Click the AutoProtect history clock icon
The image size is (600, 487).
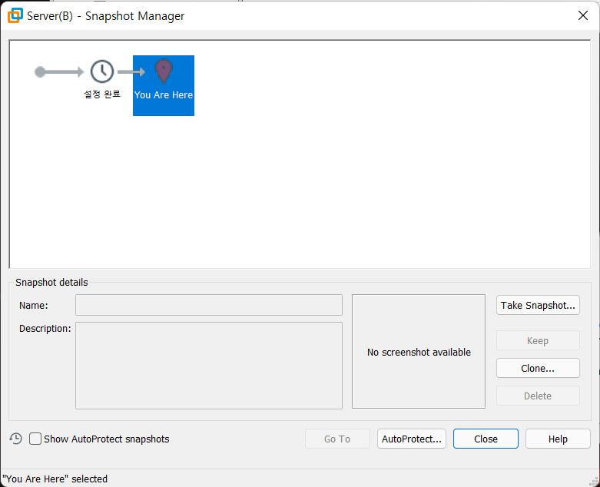coord(15,439)
